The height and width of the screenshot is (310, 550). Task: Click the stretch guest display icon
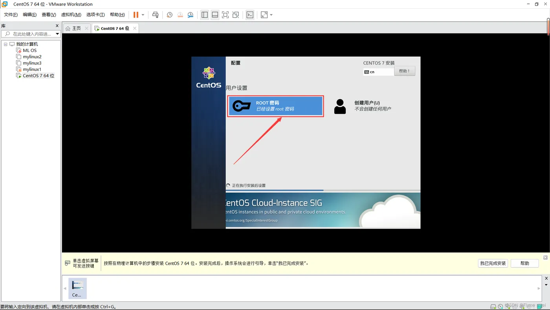[x=264, y=15]
